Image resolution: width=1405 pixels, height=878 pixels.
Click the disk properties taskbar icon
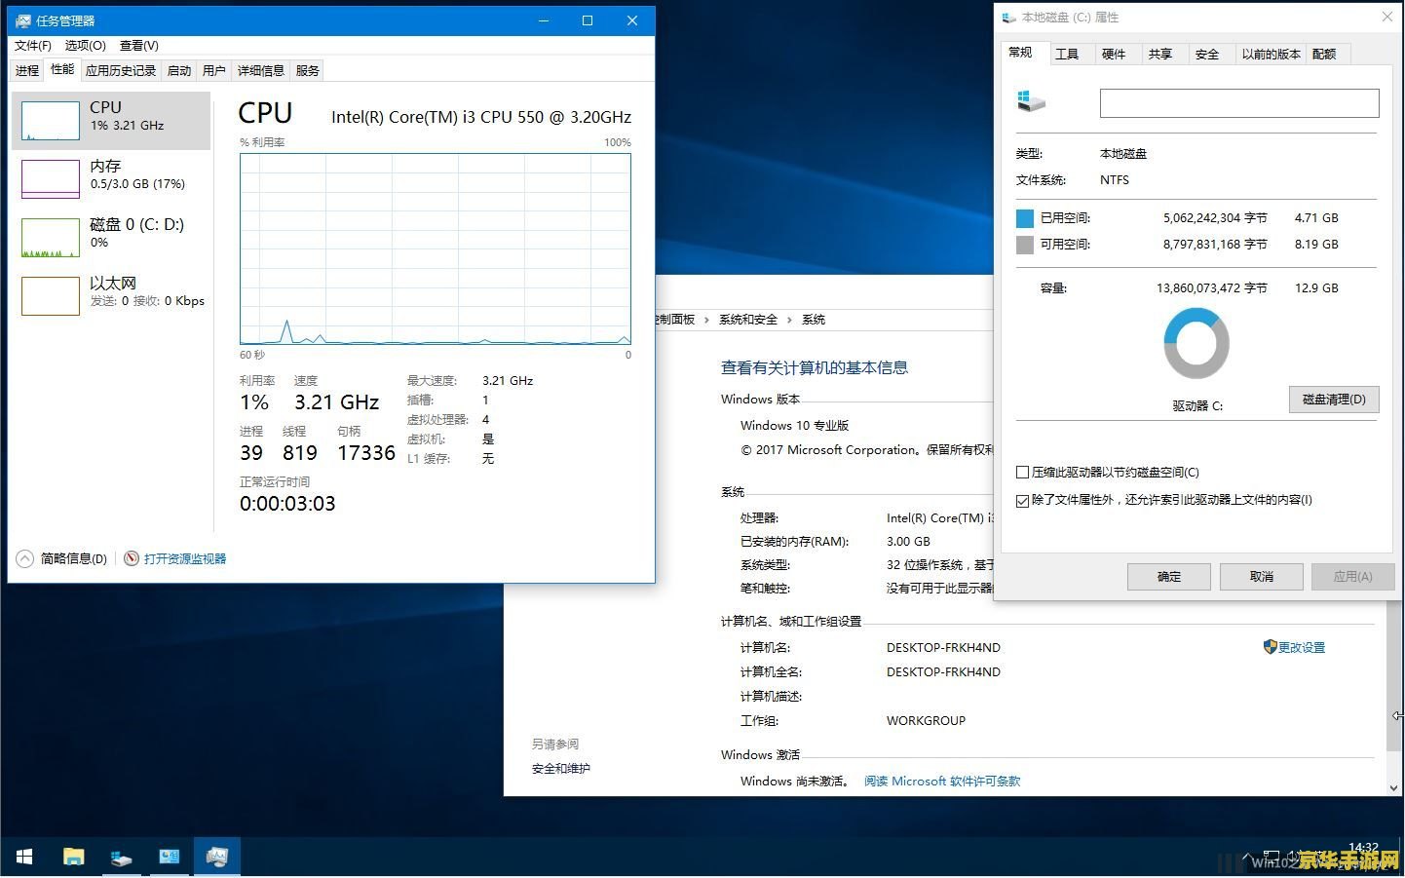pos(121,857)
